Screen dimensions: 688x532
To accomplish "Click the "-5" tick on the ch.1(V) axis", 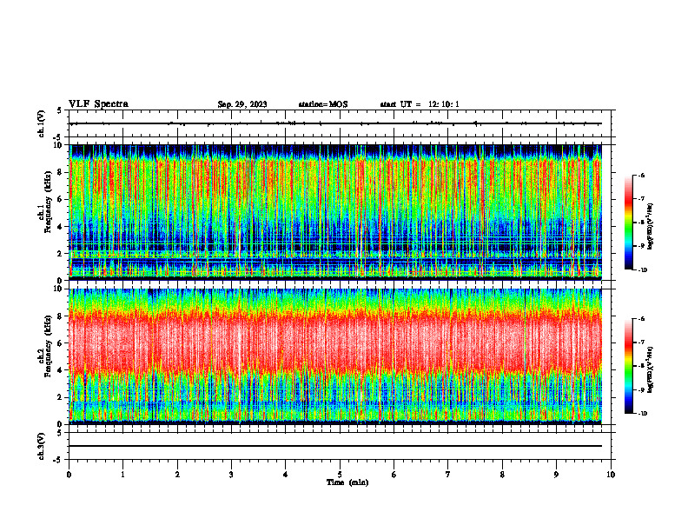I will coord(58,137).
